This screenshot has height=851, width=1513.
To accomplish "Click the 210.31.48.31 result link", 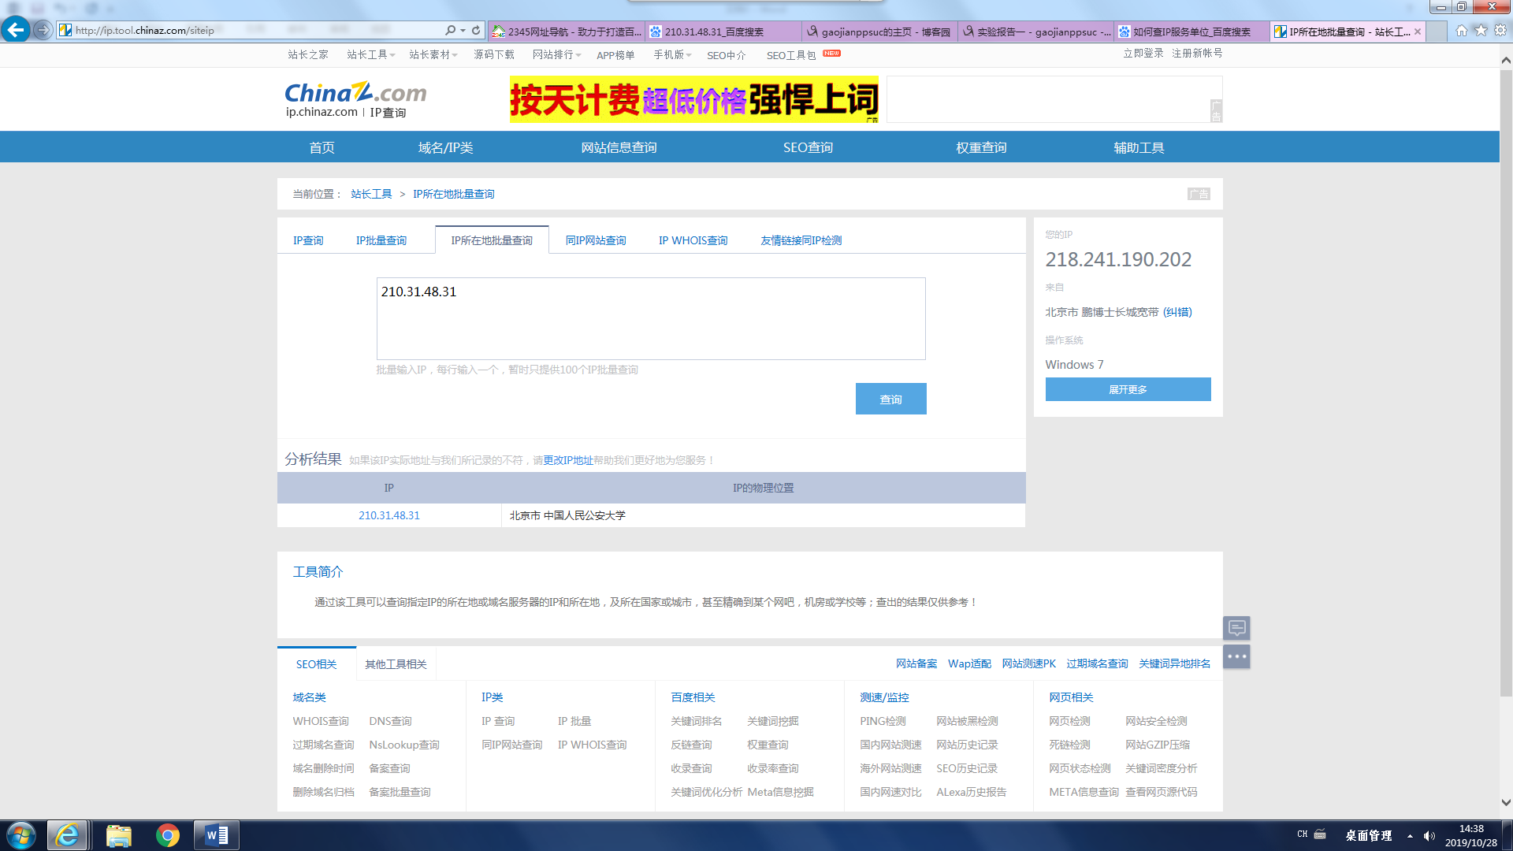I will pos(389,515).
